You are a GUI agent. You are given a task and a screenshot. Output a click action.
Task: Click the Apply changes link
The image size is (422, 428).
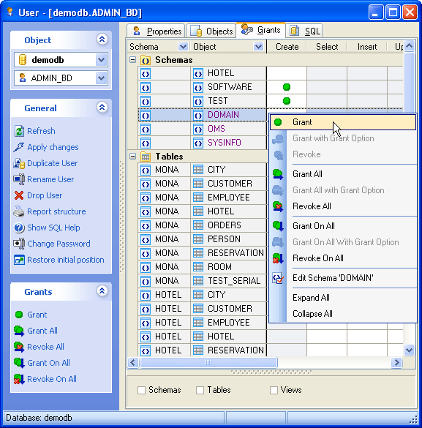click(x=53, y=147)
